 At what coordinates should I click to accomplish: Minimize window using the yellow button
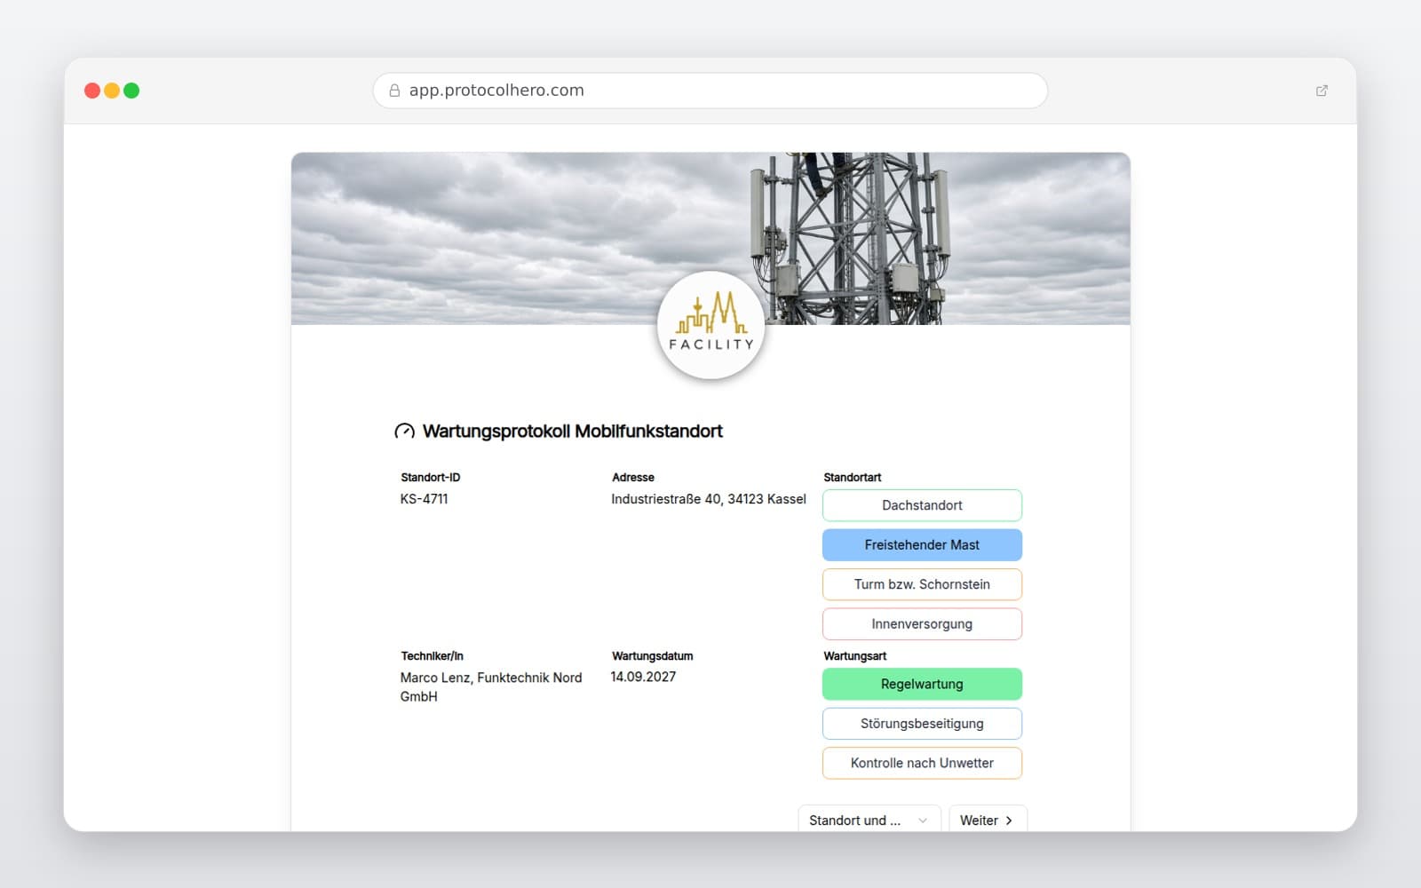pos(112,91)
